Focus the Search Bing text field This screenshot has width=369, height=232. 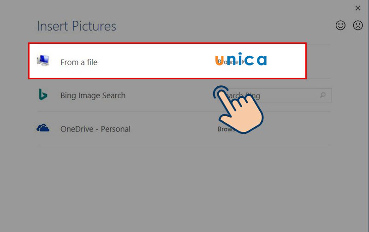(277, 95)
